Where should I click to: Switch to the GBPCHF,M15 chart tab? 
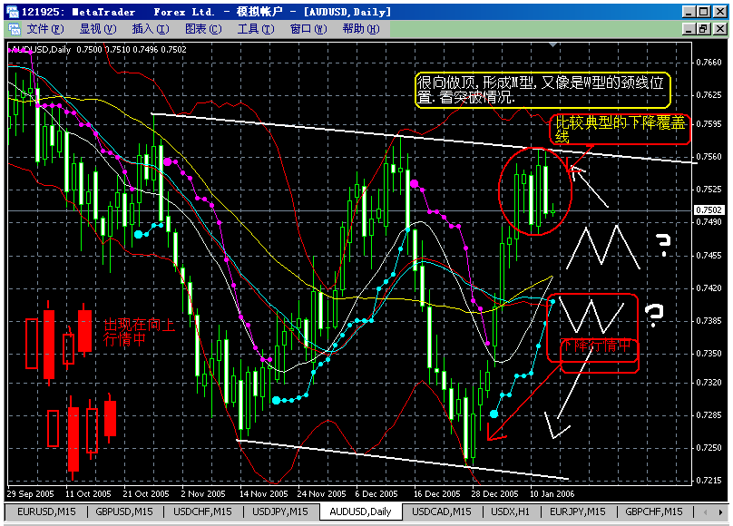(654, 512)
